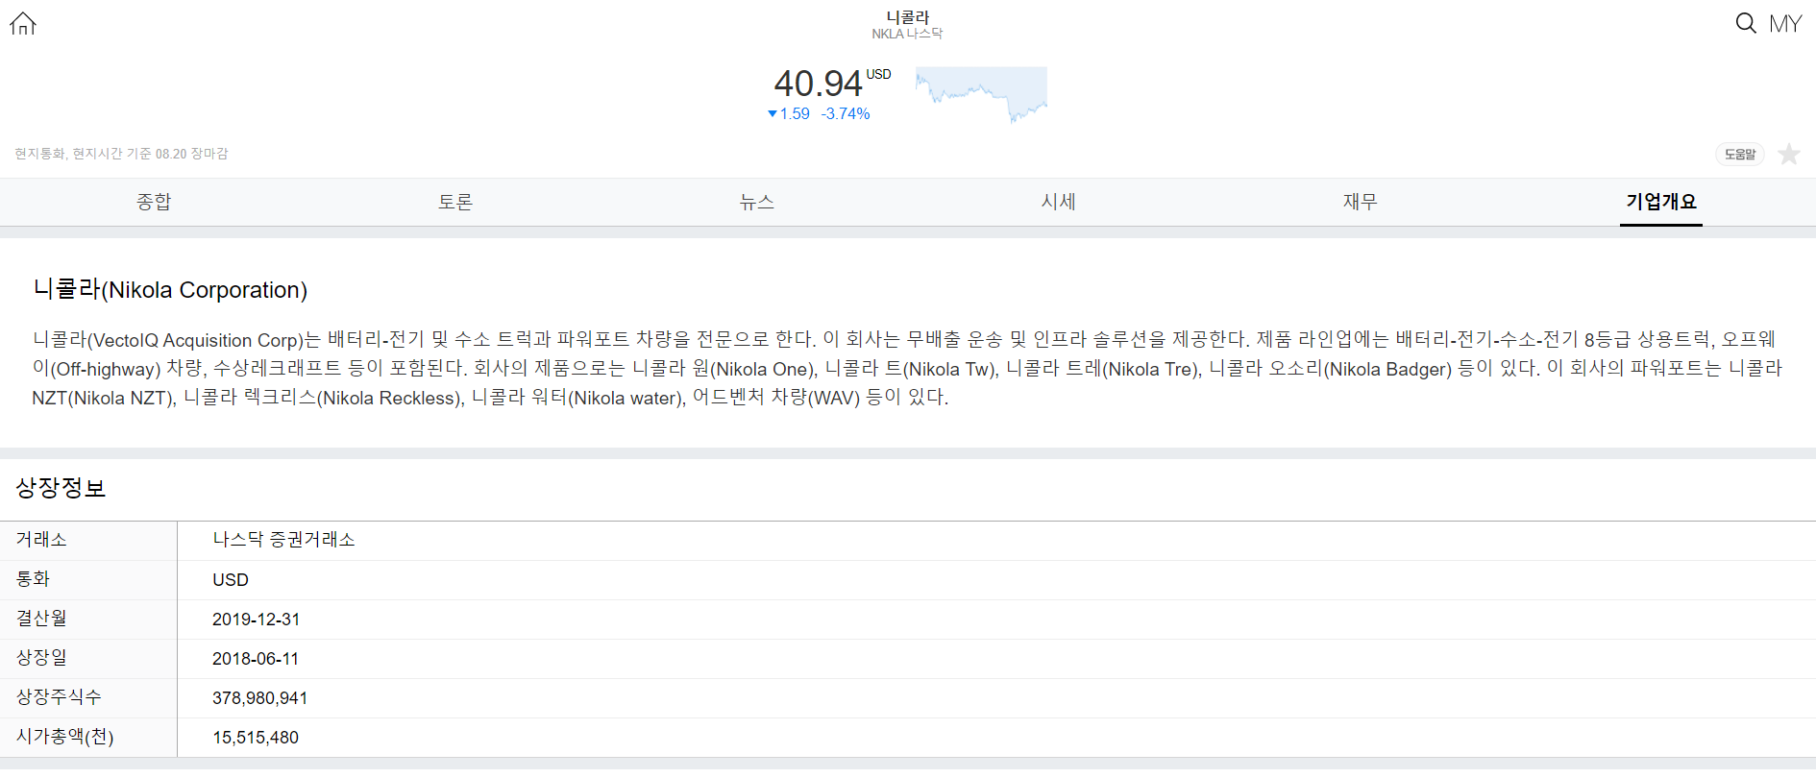
Task: Add NKLA to favorites with star icon
Action: (1789, 155)
